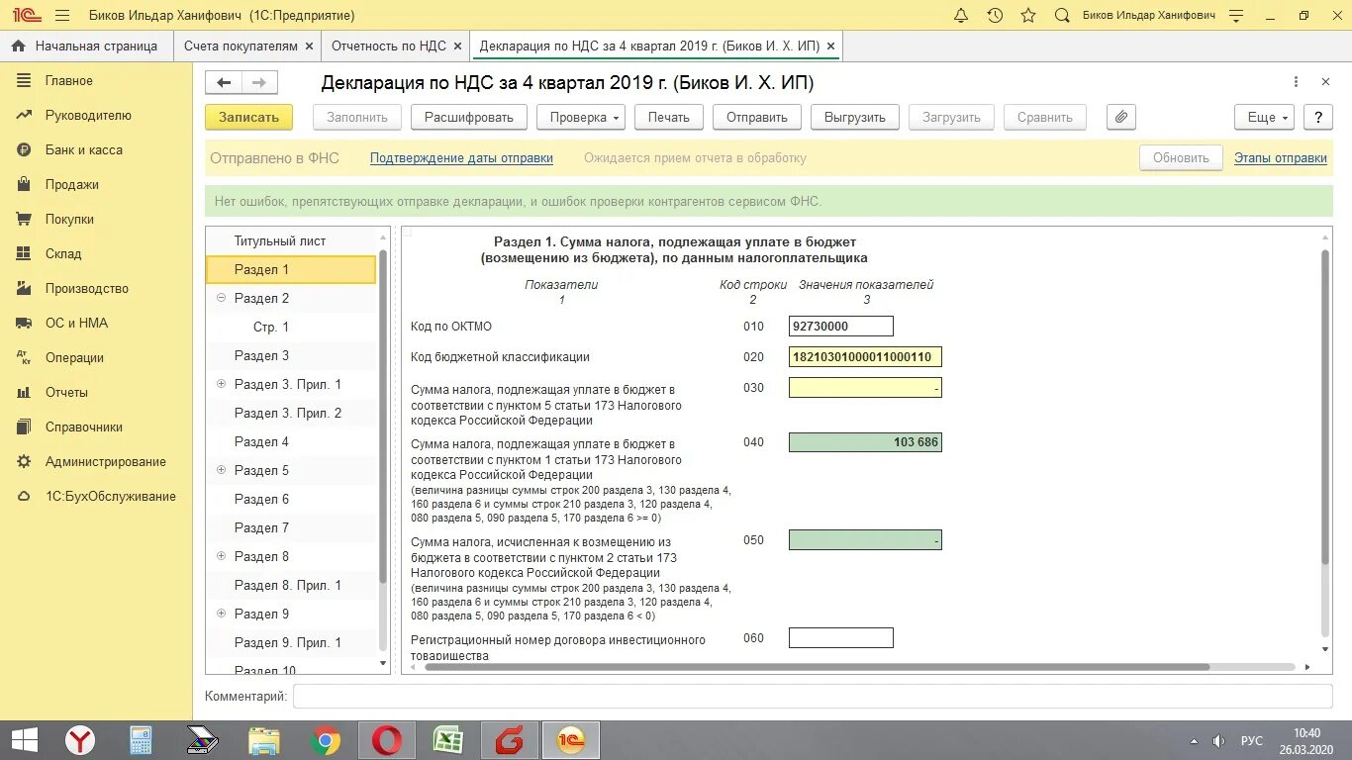The height and width of the screenshot is (760, 1352).
Task: Click the search magnifier icon
Action: [x=1062, y=16]
